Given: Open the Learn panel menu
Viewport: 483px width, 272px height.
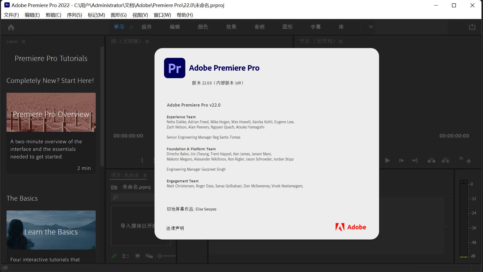Looking at the screenshot, I should pyautogui.click(x=23, y=41).
